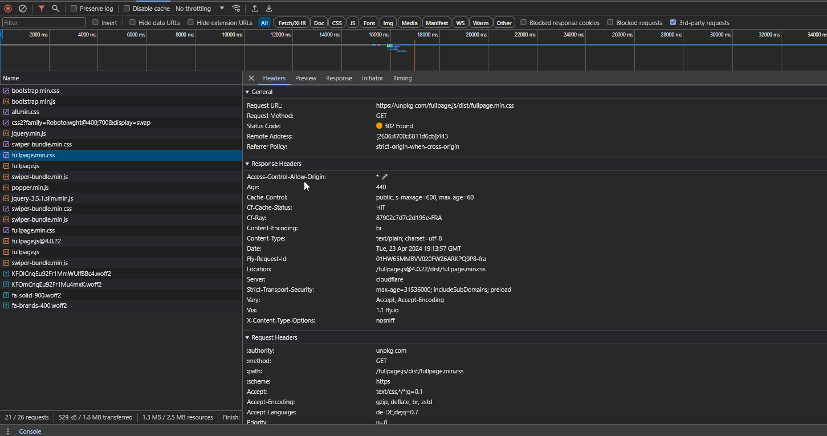This screenshot has width=827, height=436.
Task: Open the No throttling dropdown
Action: click(199, 9)
